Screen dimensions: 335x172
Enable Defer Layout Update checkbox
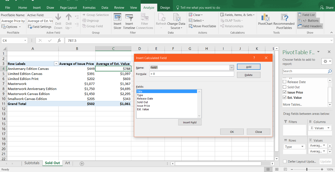(x=284, y=162)
